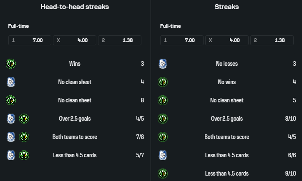This screenshot has height=181, width=302.
Task: Click the blue team crest beside No losses
Action: point(163,64)
